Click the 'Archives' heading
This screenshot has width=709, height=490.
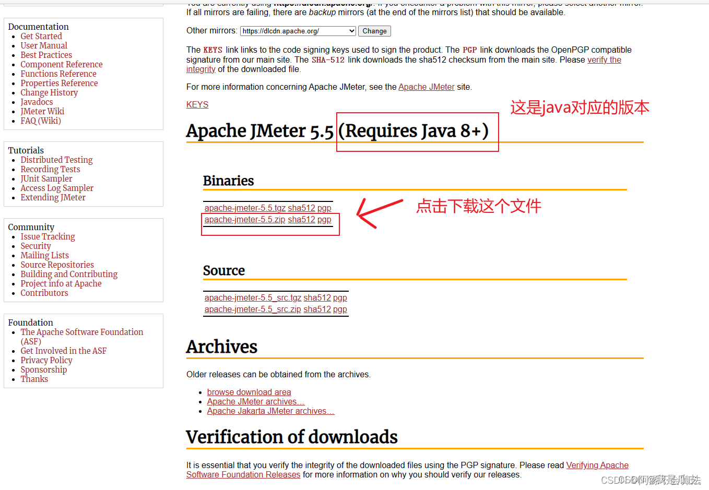pyautogui.click(x=222, y=346)
